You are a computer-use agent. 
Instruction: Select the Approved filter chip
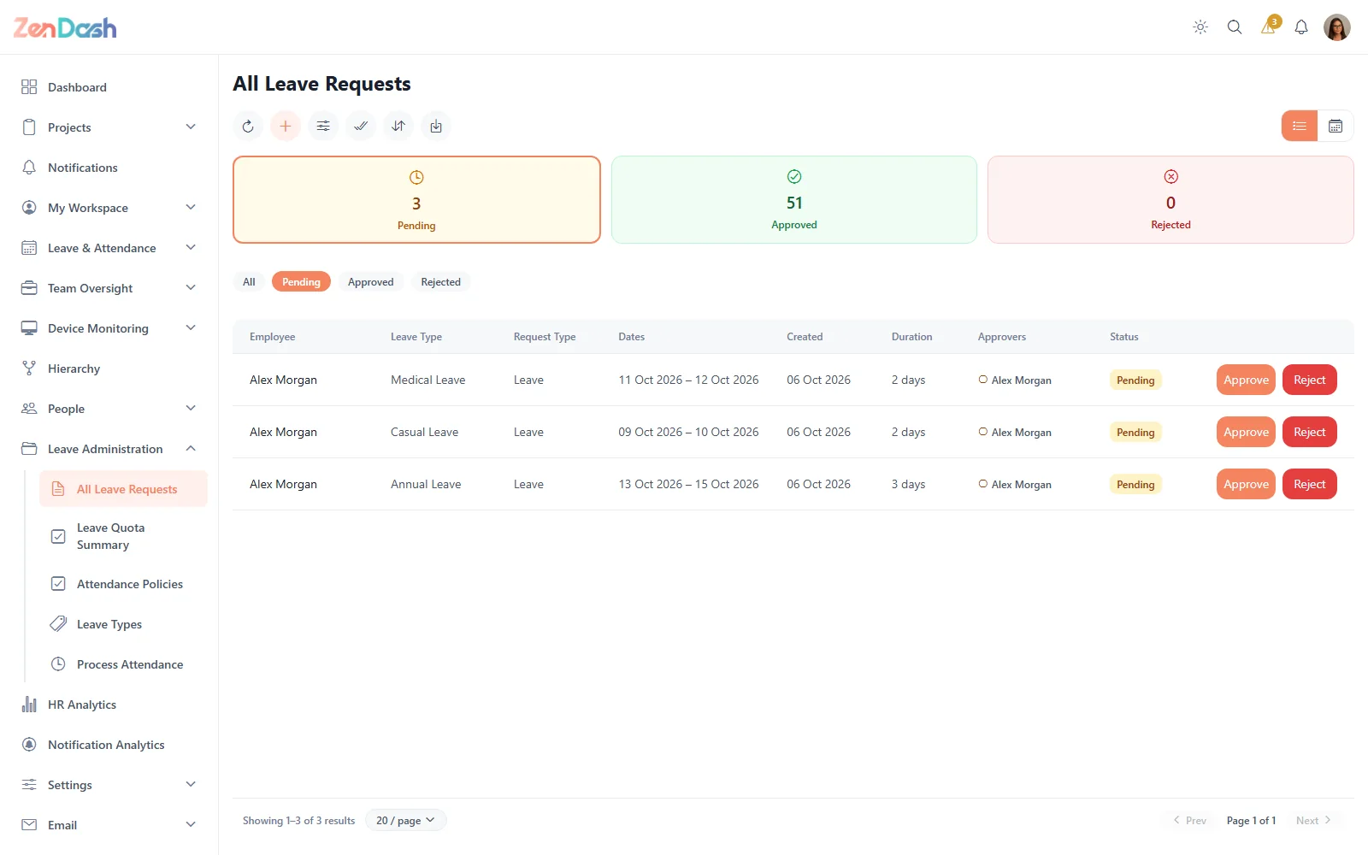coord(371,282)
